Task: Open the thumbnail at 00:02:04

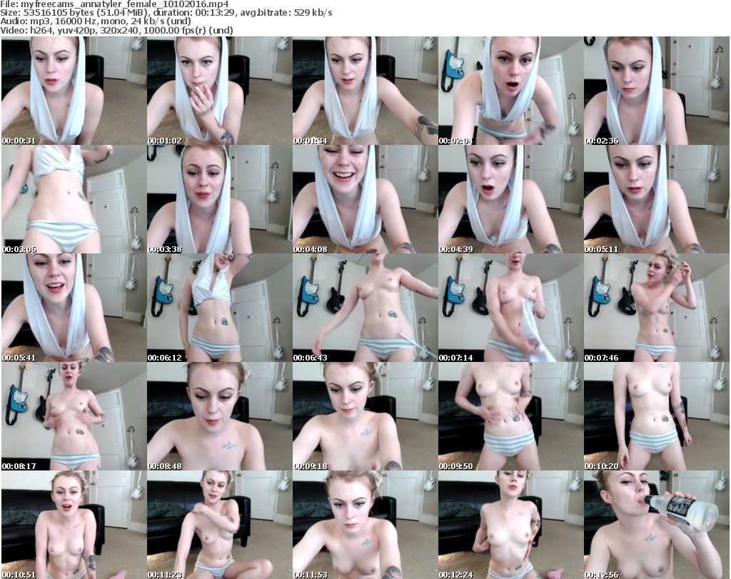Action: coord(510,91)
